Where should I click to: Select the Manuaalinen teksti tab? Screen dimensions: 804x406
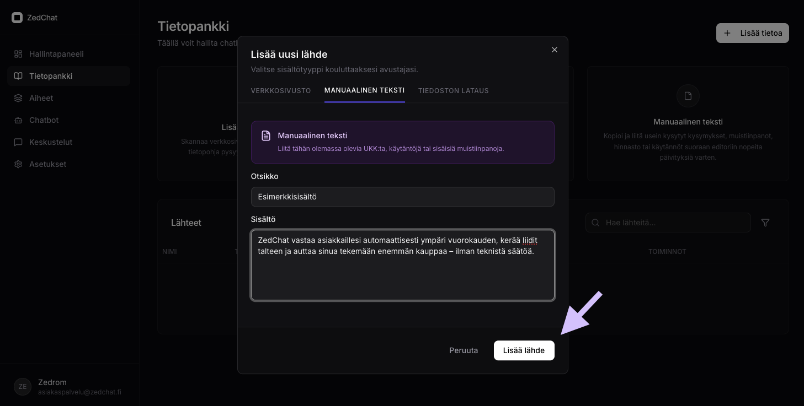[364, 90]
